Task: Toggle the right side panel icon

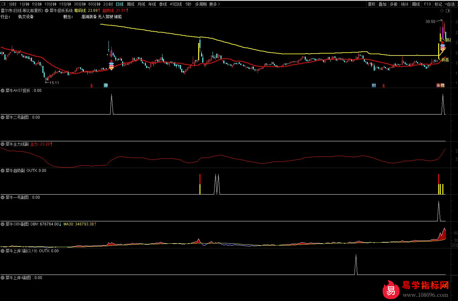Action: [x=447, y=11]
